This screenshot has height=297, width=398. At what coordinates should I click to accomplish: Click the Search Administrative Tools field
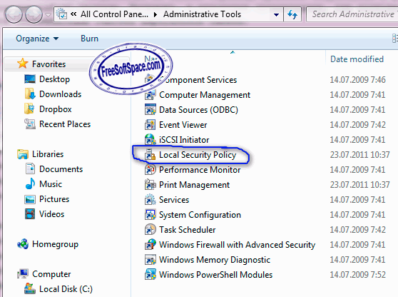[x=352, y=14]
